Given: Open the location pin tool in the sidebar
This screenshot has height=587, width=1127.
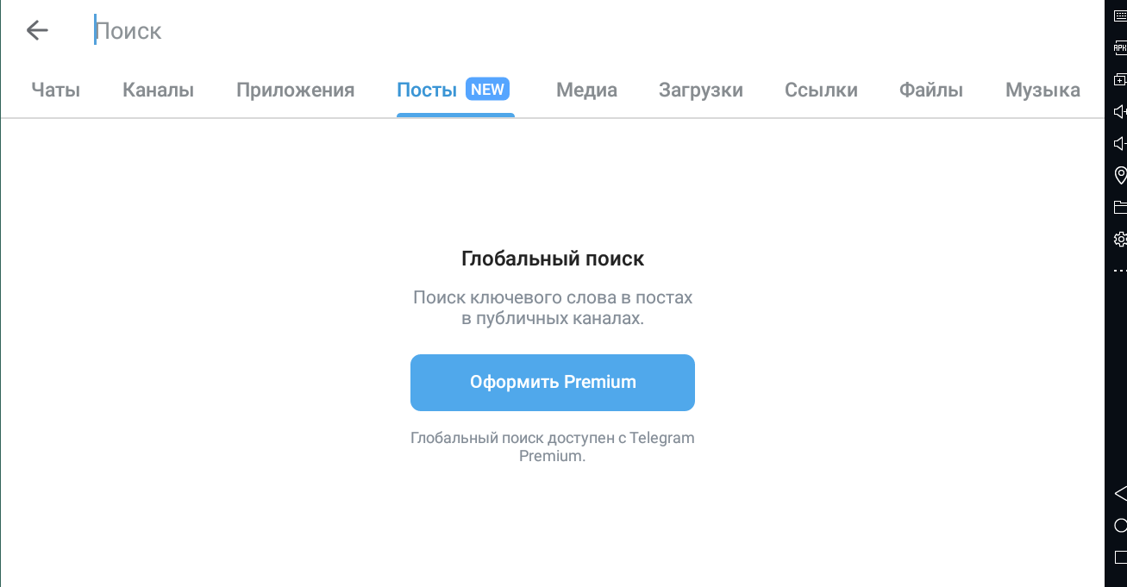Looking at the screenshot, I should tap(1120, 175).
